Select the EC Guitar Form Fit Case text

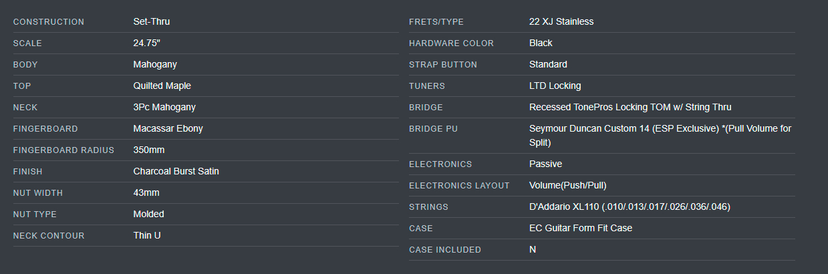(581, 229)
